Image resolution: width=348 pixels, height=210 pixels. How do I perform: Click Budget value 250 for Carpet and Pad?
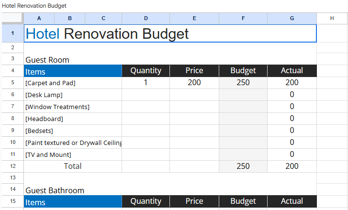243,83
